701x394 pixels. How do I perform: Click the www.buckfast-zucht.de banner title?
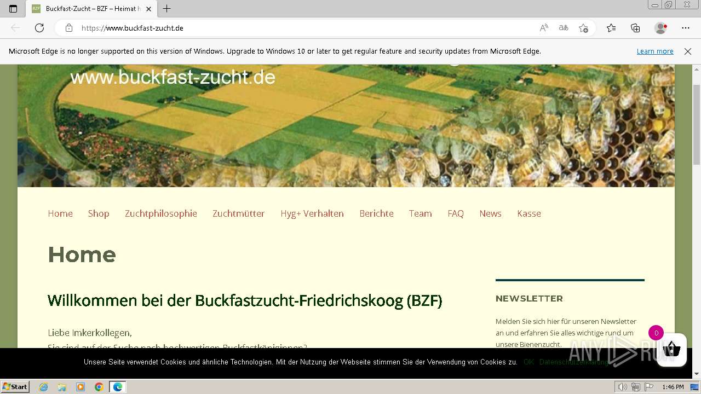point(173,77)
